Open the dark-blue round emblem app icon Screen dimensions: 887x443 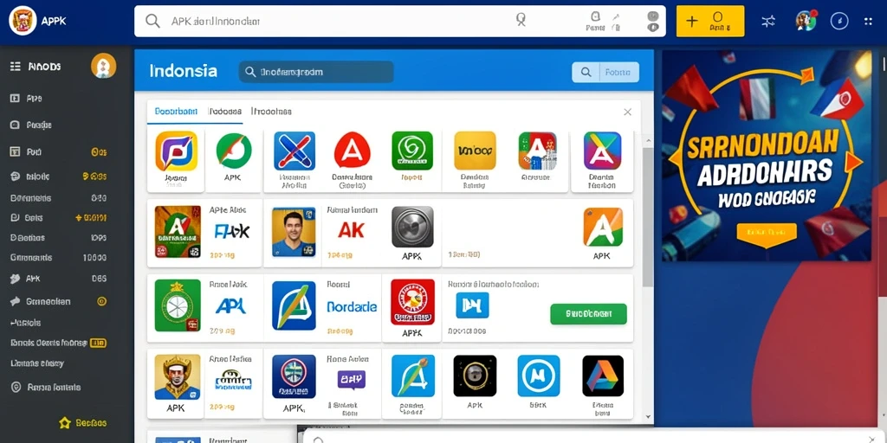click(294, 377)
